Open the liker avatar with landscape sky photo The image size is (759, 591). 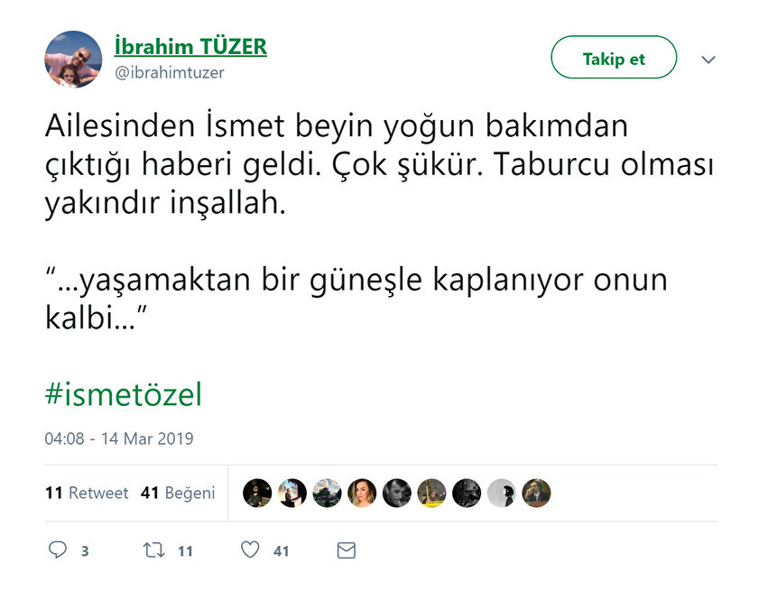(328, 493)
